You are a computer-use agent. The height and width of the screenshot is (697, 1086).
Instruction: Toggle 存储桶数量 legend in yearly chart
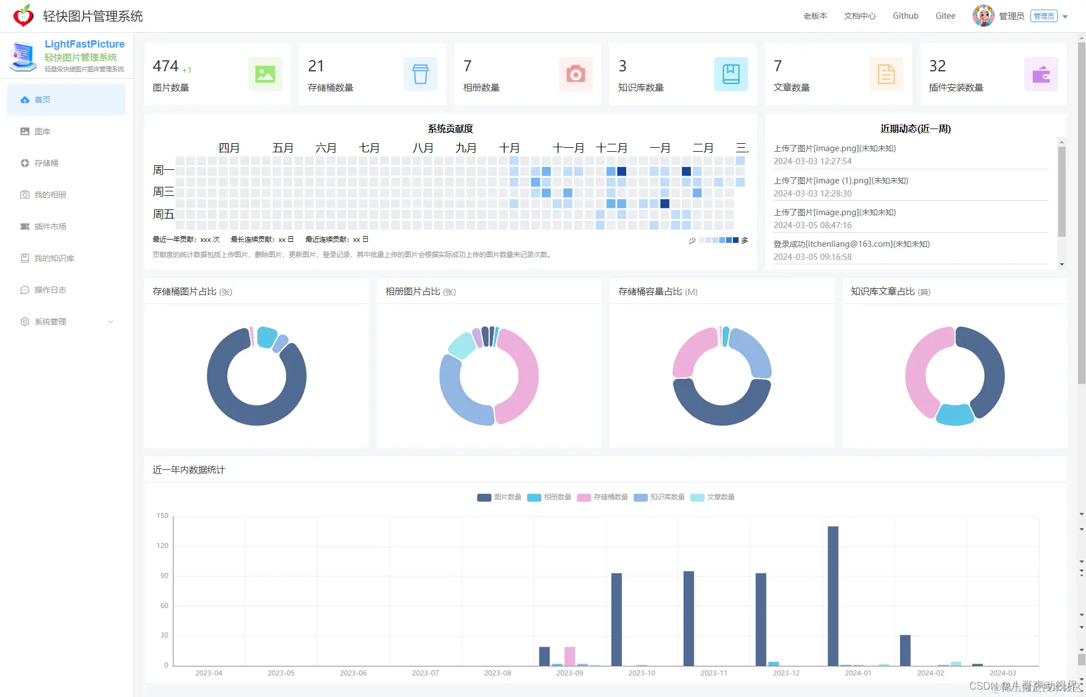[603, 497]
